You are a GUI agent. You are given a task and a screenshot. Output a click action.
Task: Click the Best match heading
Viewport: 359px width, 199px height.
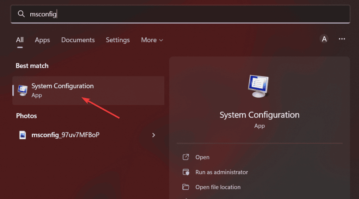[32, 66]
